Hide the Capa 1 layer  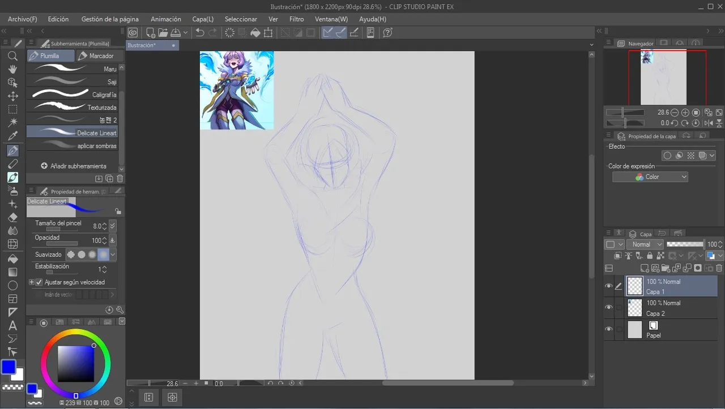(x=609, y=286)
